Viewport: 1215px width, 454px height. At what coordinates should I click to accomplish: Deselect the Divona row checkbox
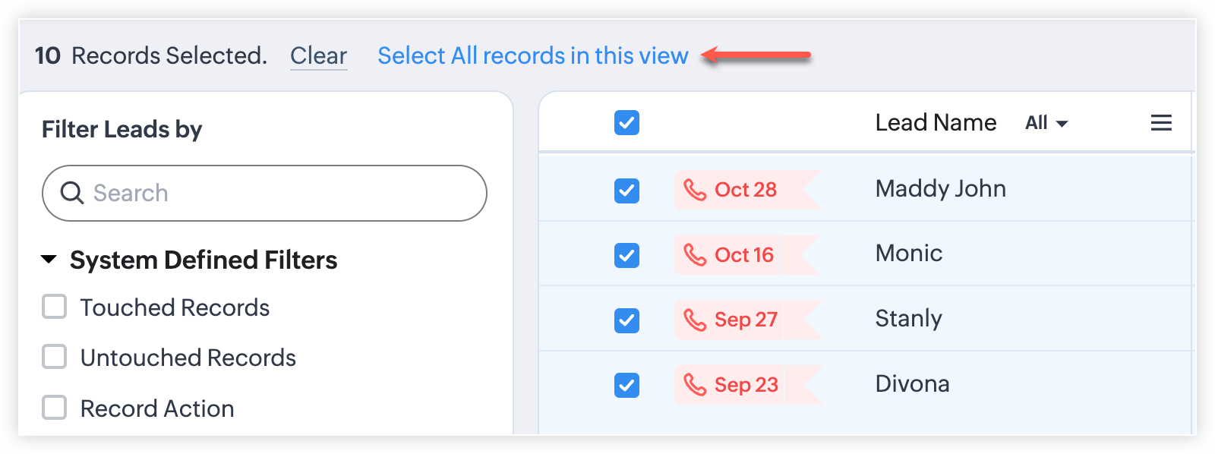click(626, 385)
